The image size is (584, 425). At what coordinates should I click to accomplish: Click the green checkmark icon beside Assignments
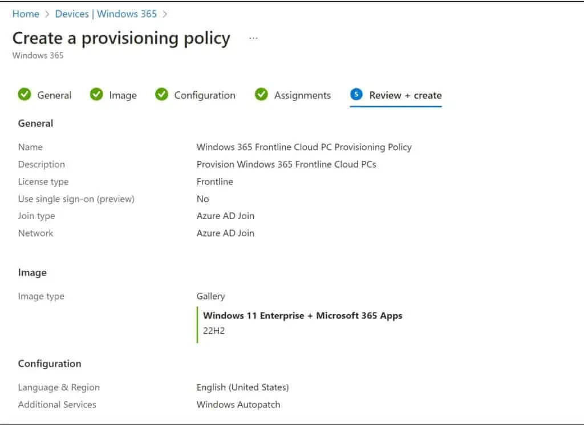tap(261, 95)
